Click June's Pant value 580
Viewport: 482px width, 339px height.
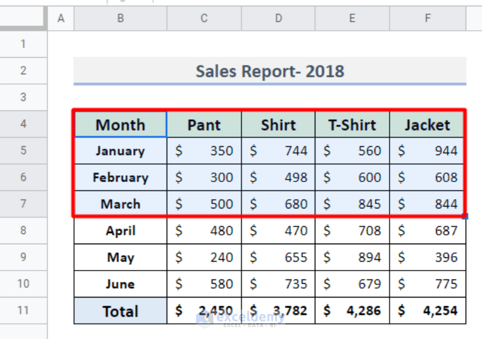(204, 284)
